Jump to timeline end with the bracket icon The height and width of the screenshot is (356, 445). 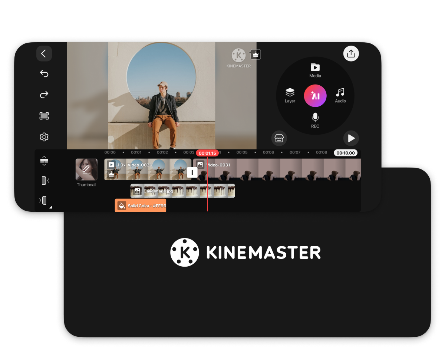(44, 200)
